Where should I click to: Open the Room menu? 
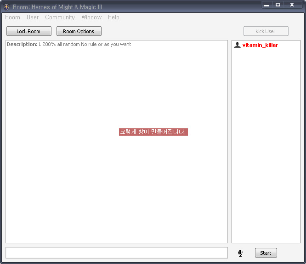tap(12, 17)
